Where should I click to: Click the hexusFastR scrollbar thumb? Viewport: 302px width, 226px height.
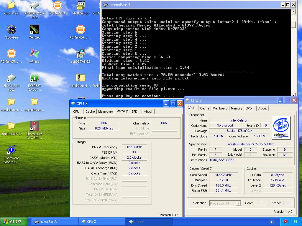[293, 24]
